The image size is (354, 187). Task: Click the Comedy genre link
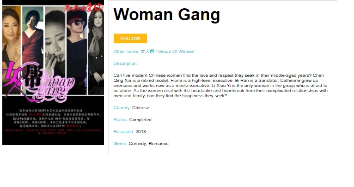(x=138, y=144)
